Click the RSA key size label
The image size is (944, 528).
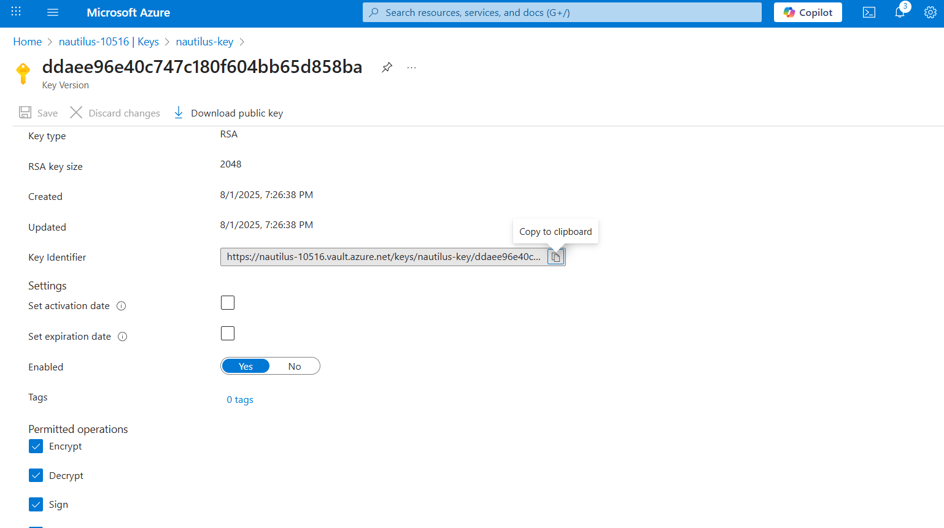(x=55, y=167)
